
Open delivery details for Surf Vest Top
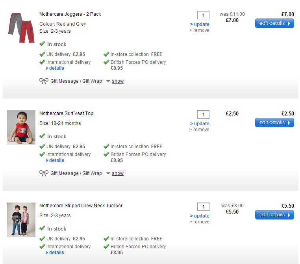coord(56,160)
